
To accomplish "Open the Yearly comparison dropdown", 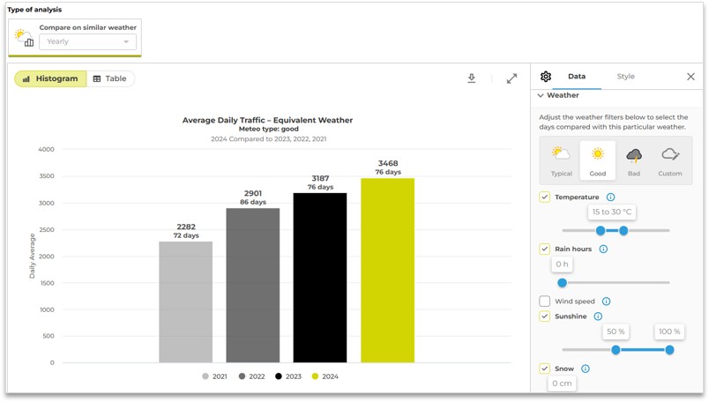I will pyautogui.click(x=87, y=41).
